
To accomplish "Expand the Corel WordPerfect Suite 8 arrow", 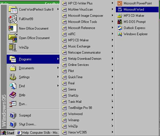I will coord(58,9).
